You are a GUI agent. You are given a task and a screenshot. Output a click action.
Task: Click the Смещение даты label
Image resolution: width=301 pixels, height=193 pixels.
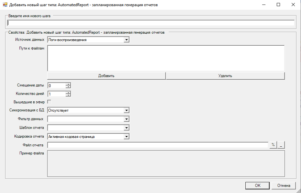tap(30, 85)
